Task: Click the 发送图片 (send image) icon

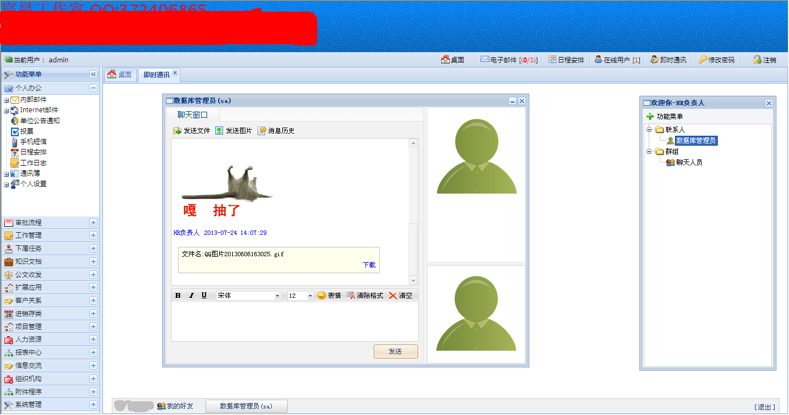Action: click(232, 130)
